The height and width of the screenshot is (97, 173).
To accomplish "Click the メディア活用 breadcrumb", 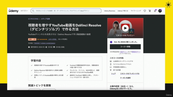I will coord(45,19).
